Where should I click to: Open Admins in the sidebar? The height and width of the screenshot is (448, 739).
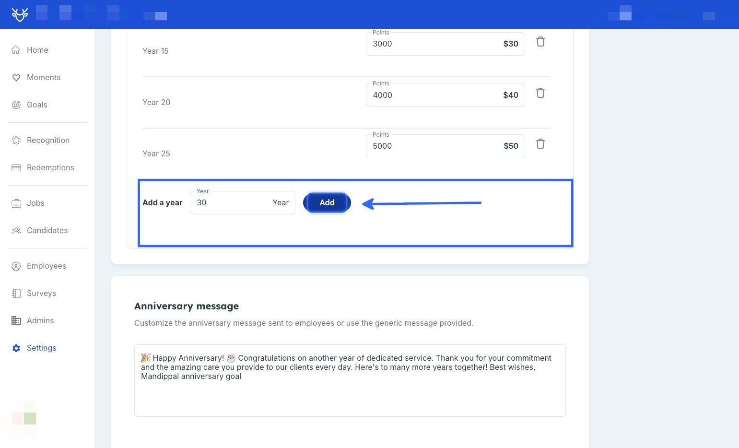click(40, 320)
